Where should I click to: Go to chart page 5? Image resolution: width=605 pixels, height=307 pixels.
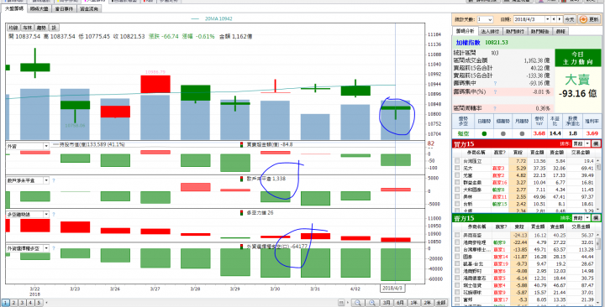(39, 303)
